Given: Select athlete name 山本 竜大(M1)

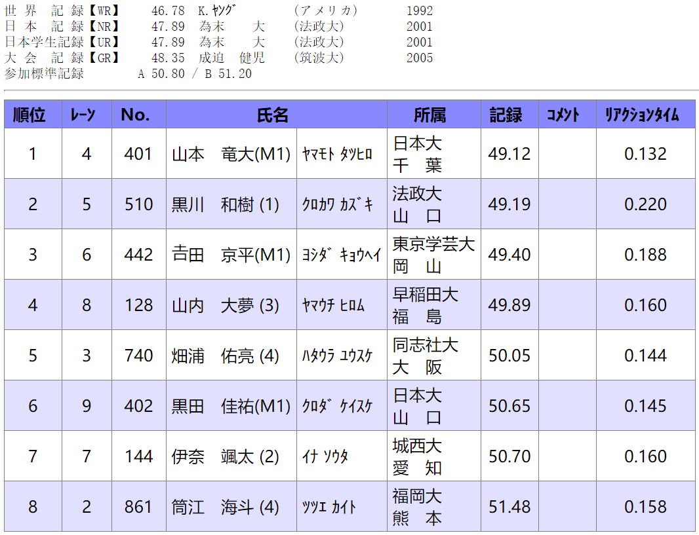Looking at the screenshot, I should (x=231, y=154).
